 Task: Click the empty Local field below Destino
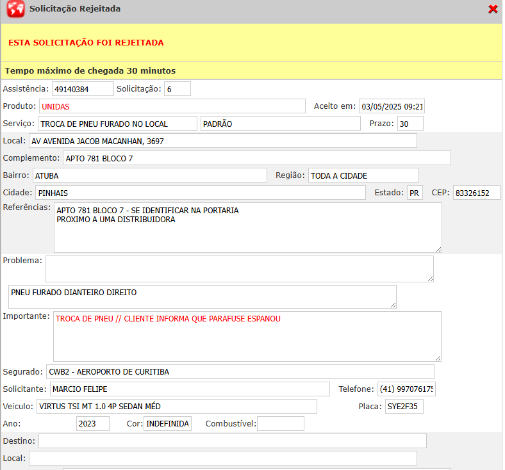(x=223, y=458)
